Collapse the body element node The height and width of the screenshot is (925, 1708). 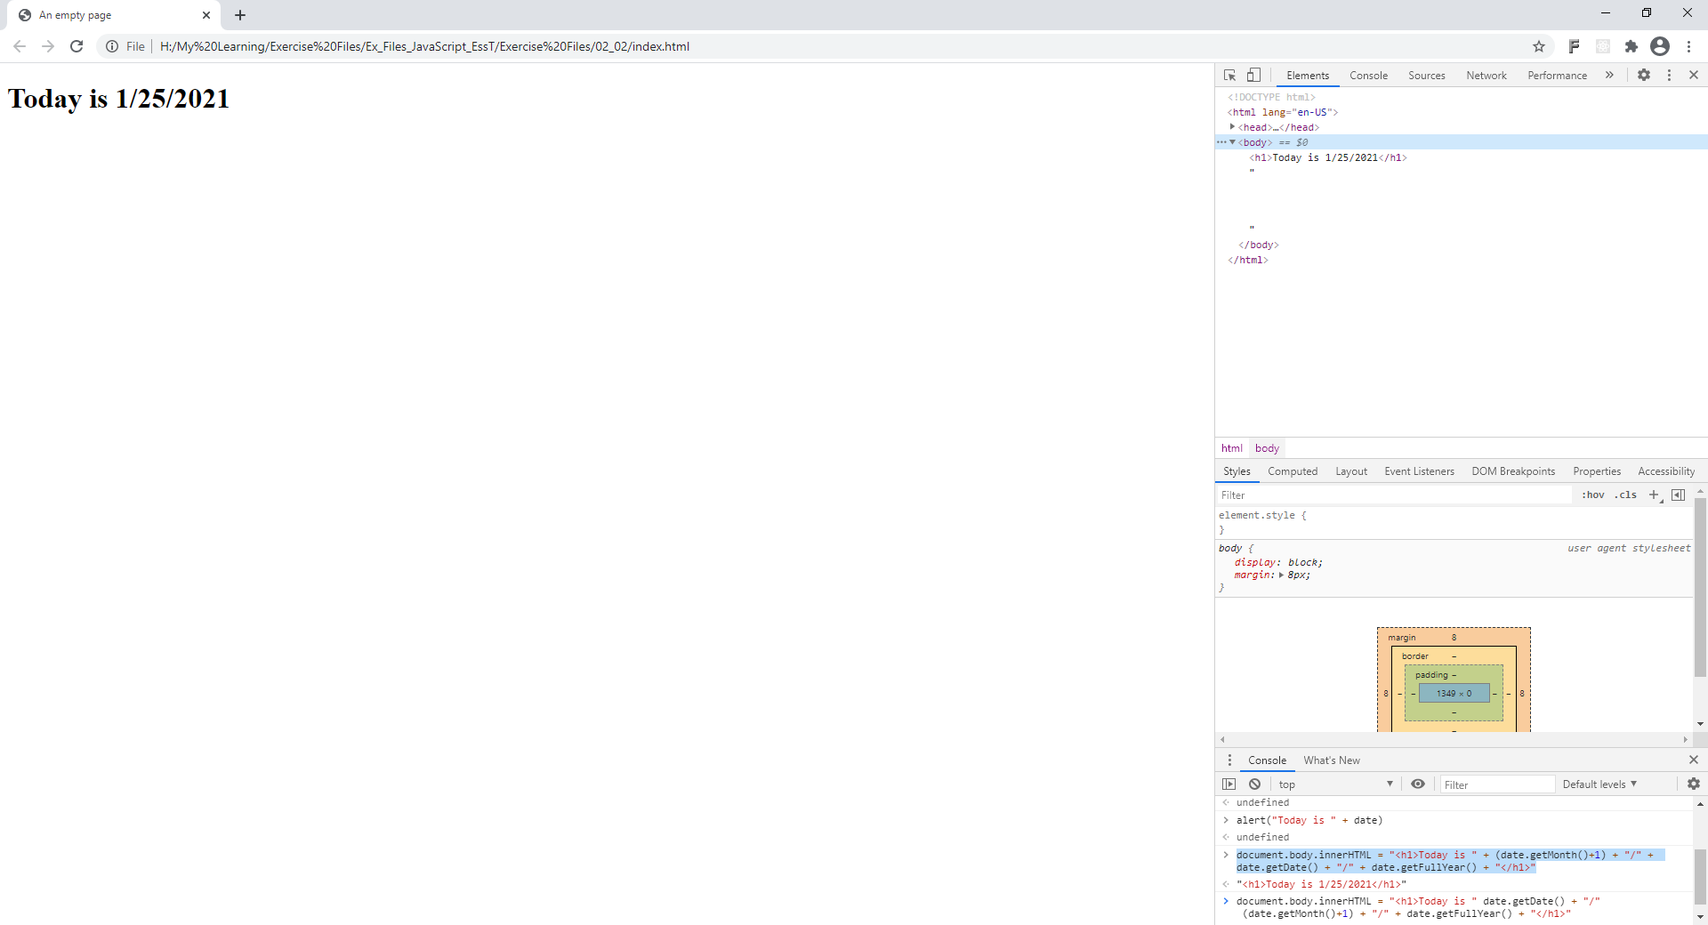1232,142
